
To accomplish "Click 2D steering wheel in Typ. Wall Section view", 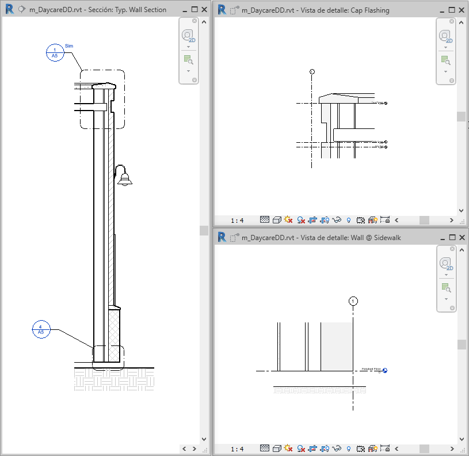I will tap(188, 36).
